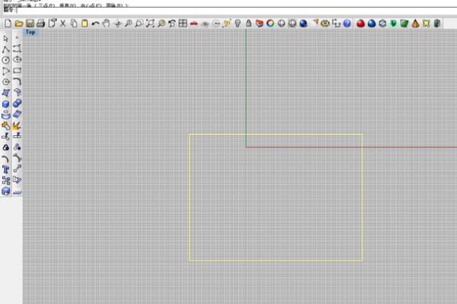Pick the Box solid tool in sidebar

pos(6,104)
